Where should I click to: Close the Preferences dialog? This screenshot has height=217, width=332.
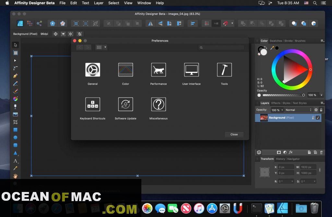pyautogui.click(x=234, y=134)
